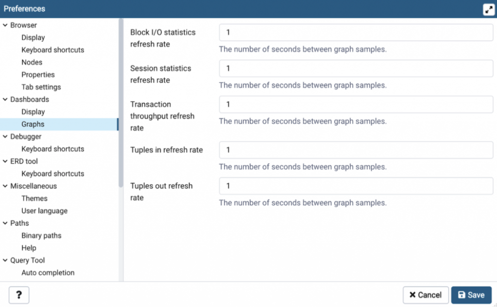Click Save to apply preferences
This screenshot has height=307, width=497.
click(x=471, y=295)
